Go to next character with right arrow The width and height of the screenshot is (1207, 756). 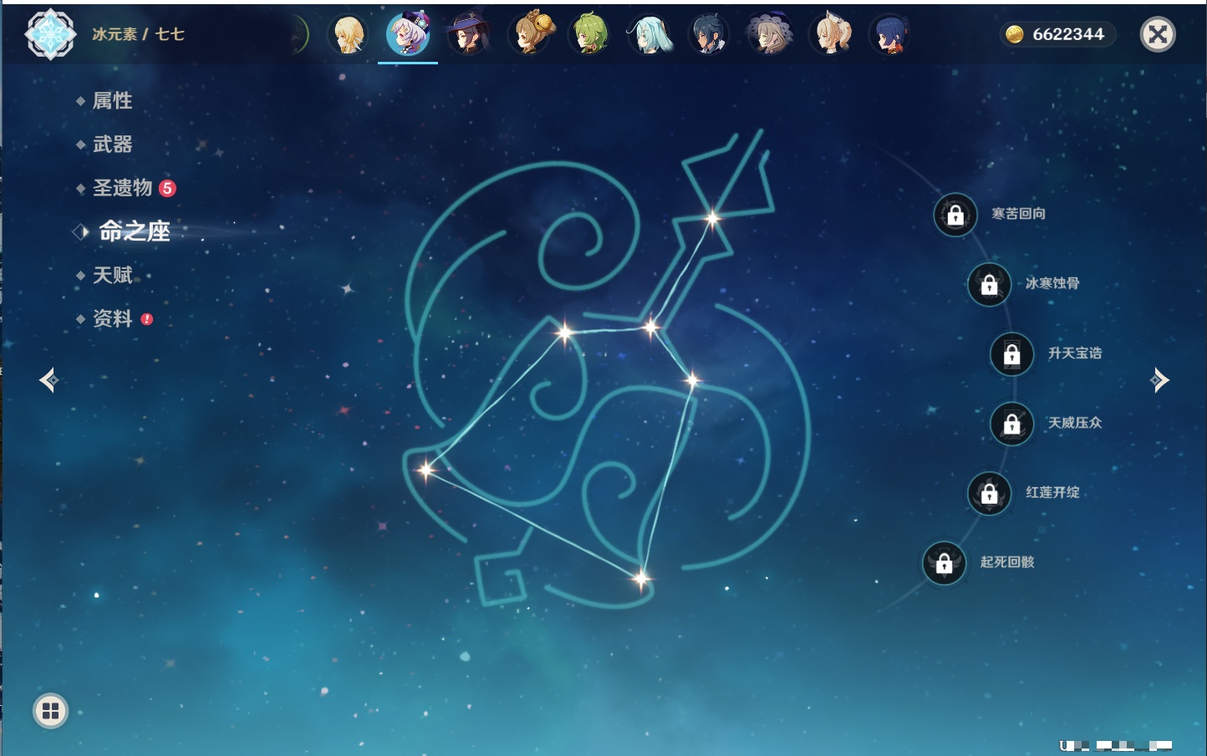(x=1159, y=380)
